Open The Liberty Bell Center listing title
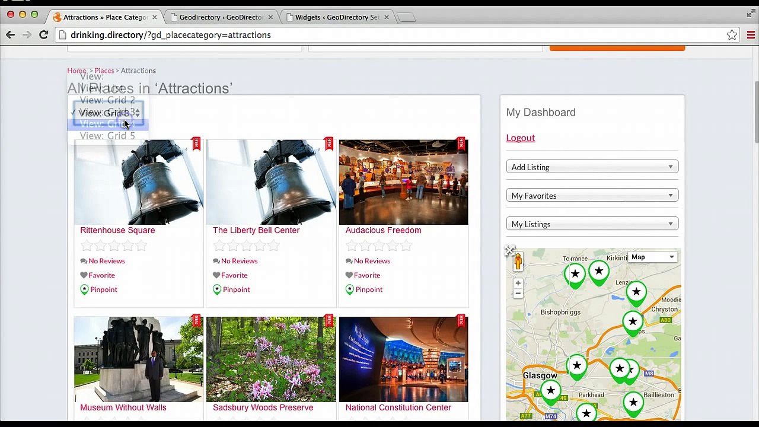Screen dimensions: 759x427 click(256, 230)
